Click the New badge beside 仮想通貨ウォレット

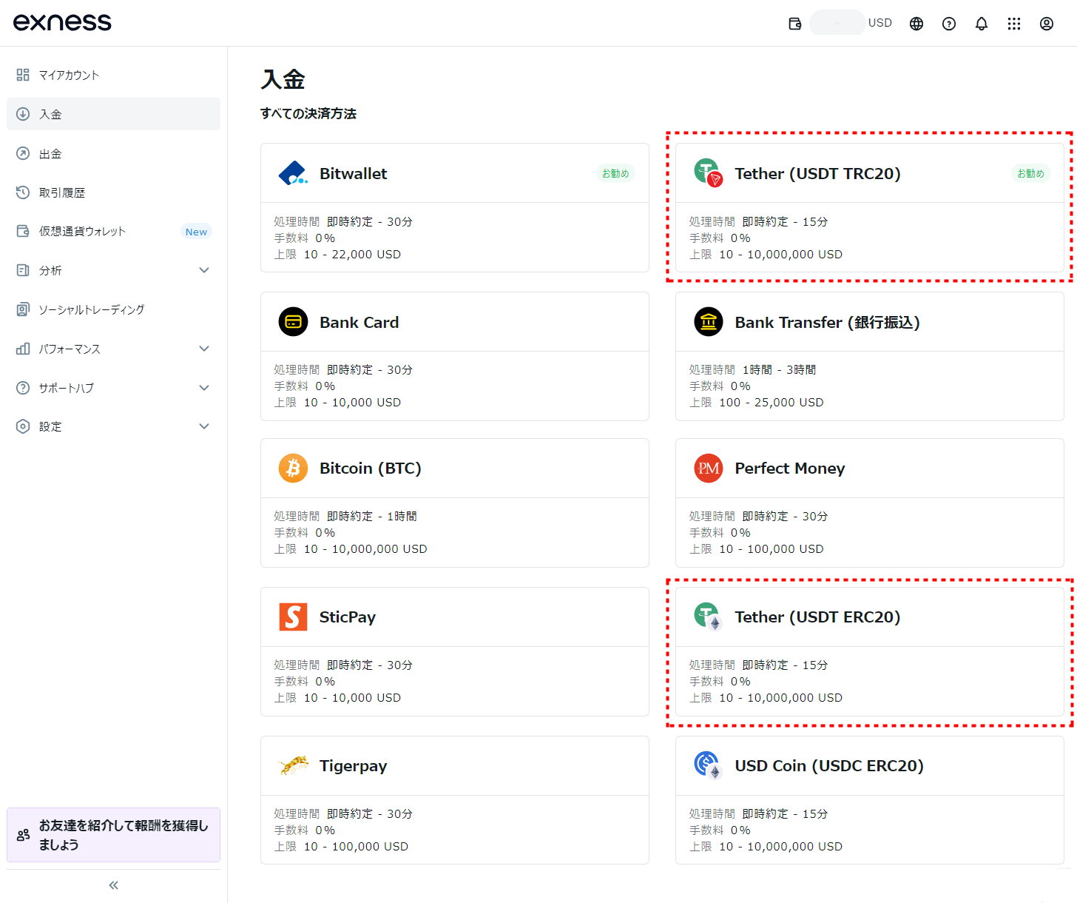tap(196, 232)
